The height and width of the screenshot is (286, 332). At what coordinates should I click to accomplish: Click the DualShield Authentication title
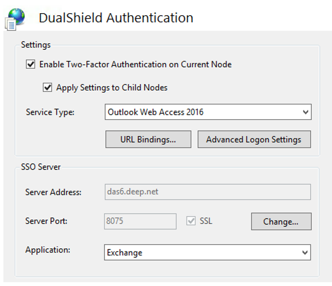(x=116, y=17)
